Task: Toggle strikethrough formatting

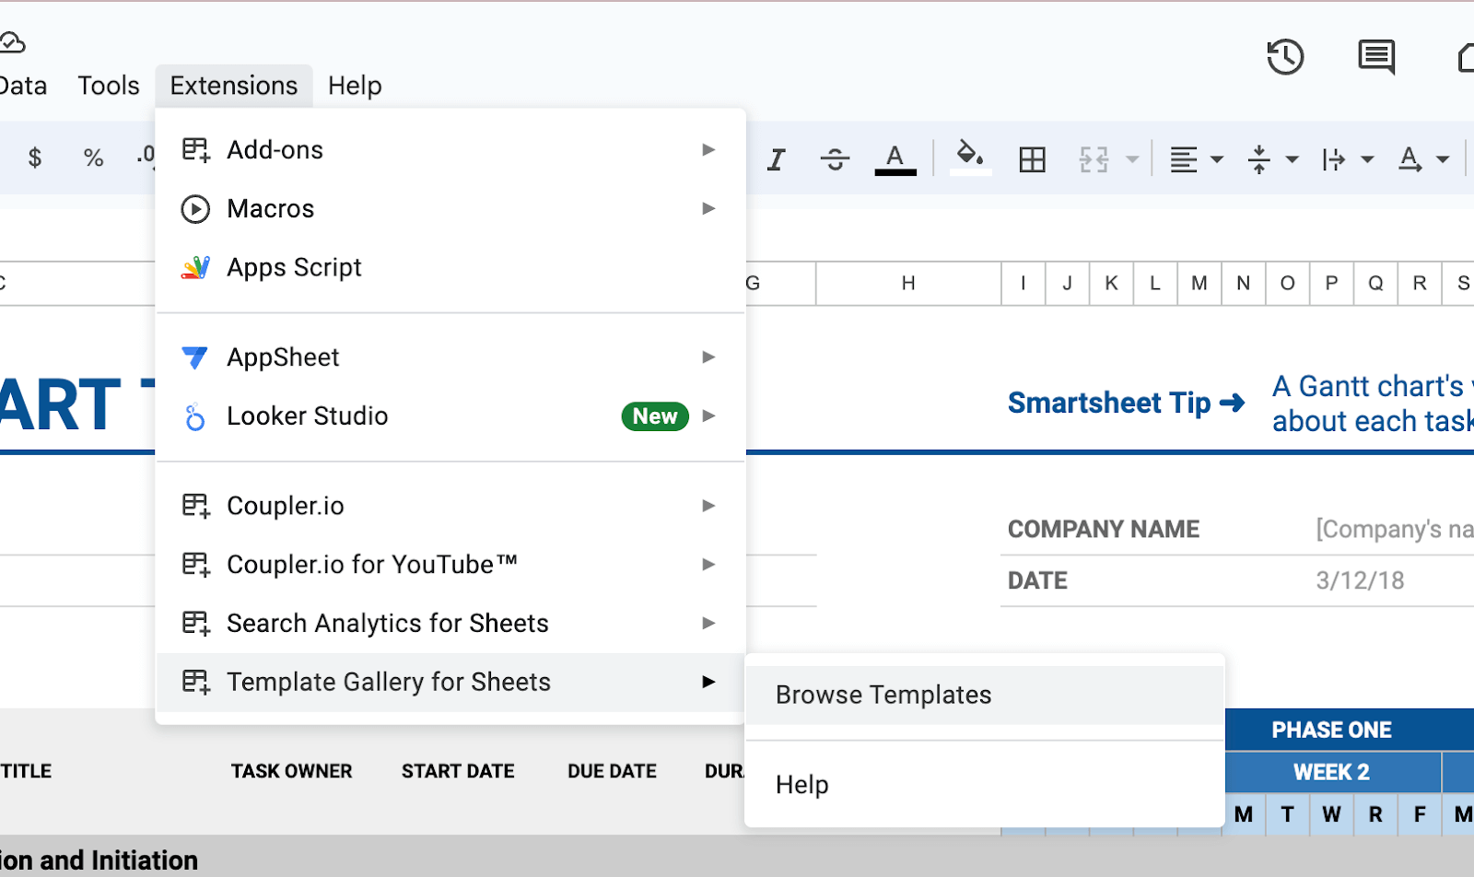Action: (835, 159)
